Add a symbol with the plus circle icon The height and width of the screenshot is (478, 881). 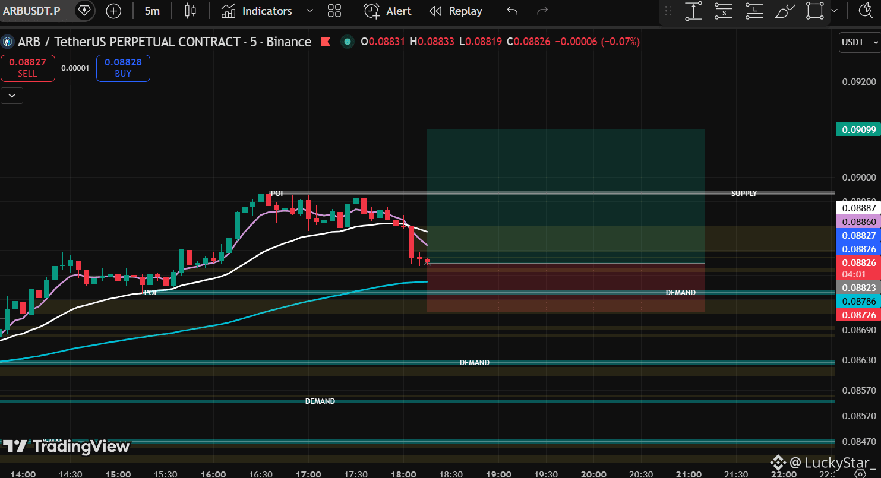click(x=113, y=11)
